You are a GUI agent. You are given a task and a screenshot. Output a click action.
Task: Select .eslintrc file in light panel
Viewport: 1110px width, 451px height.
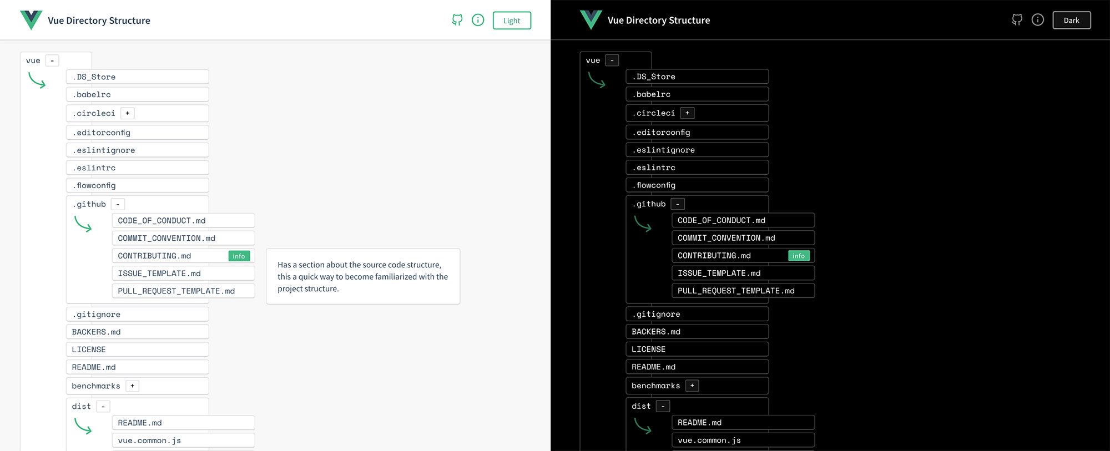(138, 168)
